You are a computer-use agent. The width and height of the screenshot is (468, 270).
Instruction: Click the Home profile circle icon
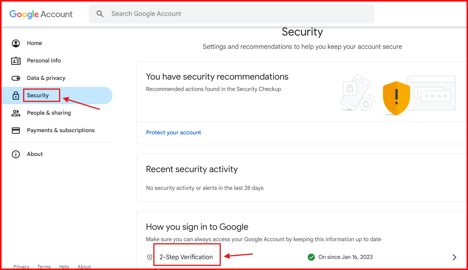16,43
